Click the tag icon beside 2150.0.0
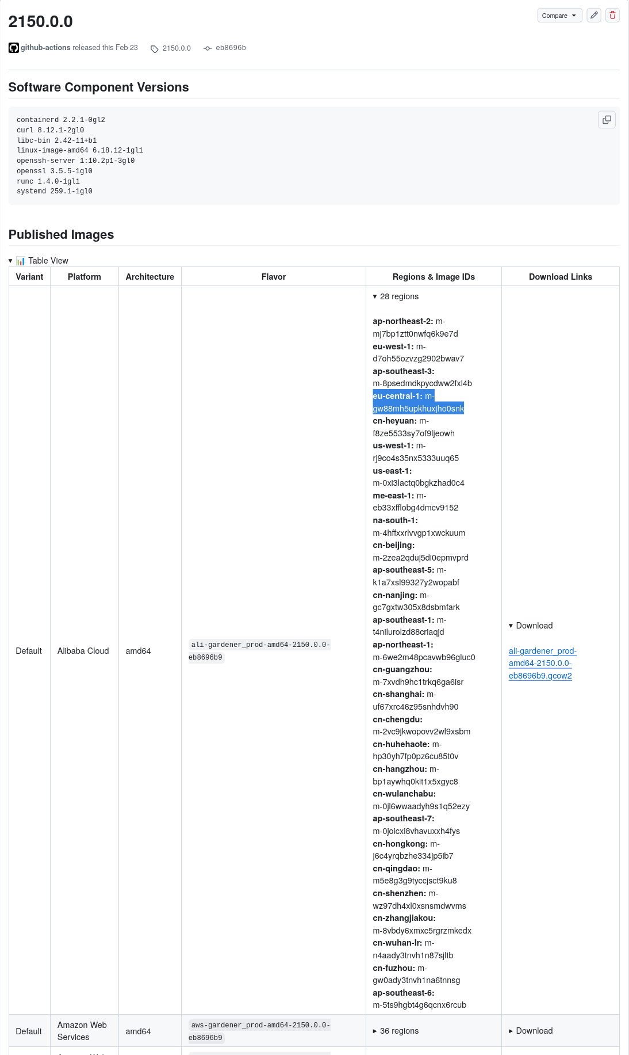The width and height of the screenshot is (629, 1055). tap(154, 49)
